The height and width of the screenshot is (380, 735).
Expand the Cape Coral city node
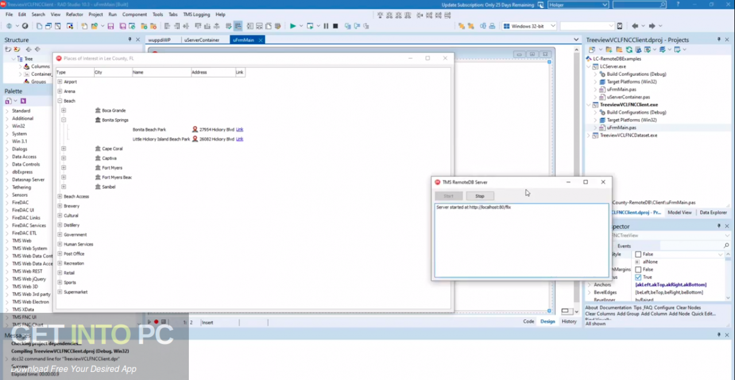(64, 149)
